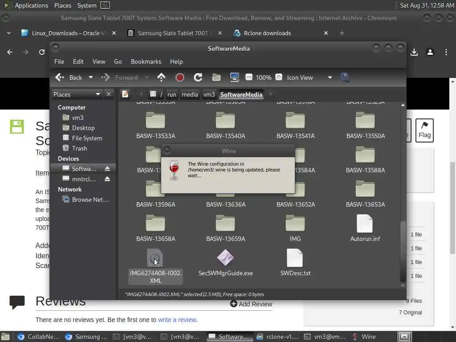Select the BASW-13658A folder

155,228
